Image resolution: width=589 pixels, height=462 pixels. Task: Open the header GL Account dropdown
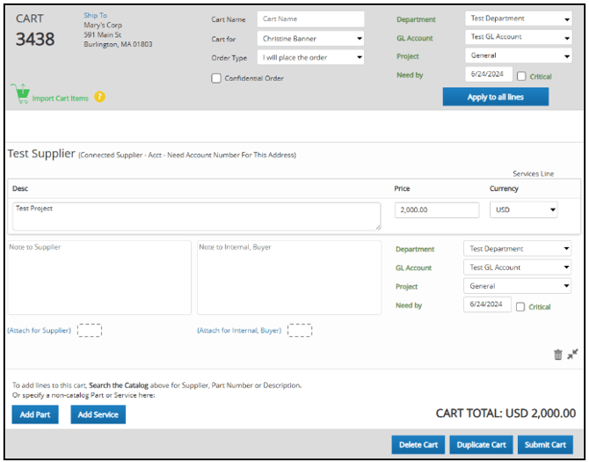(518, 37)
